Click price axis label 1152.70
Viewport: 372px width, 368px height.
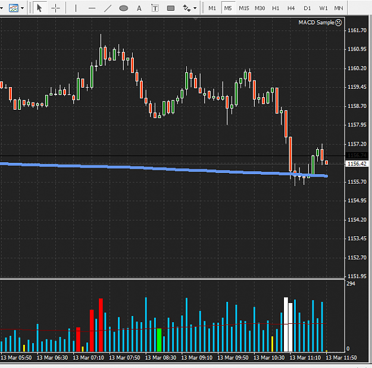click(x=357, y=258)
